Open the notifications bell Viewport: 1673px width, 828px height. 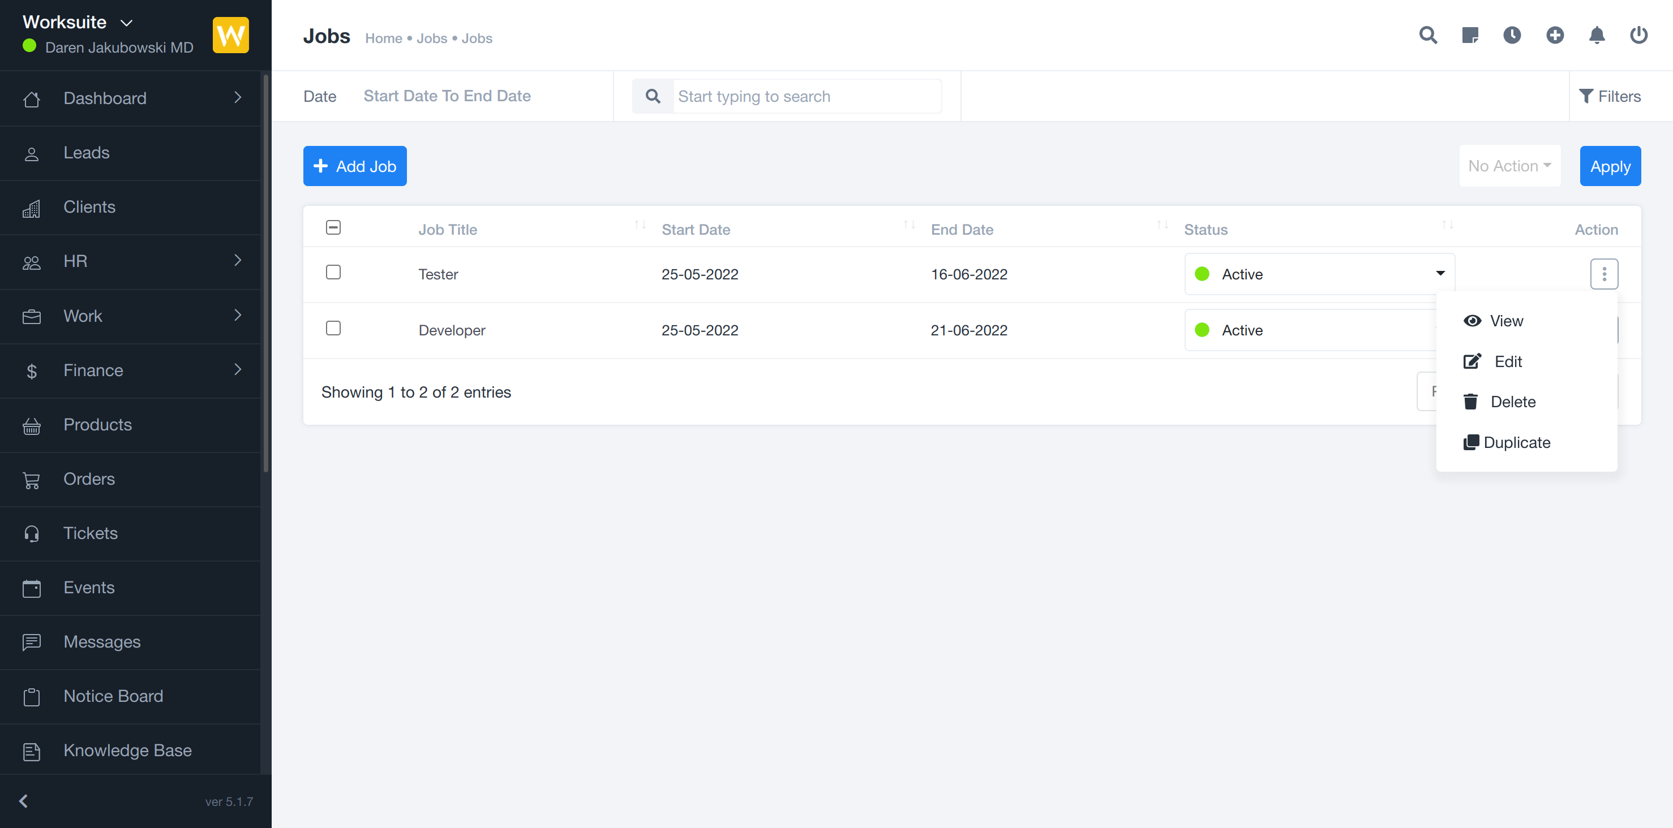(x=1597, y=35)
